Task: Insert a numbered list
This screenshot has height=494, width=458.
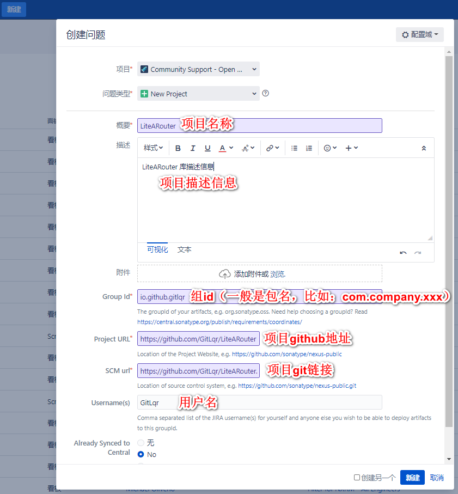Action: coord(309,148)
